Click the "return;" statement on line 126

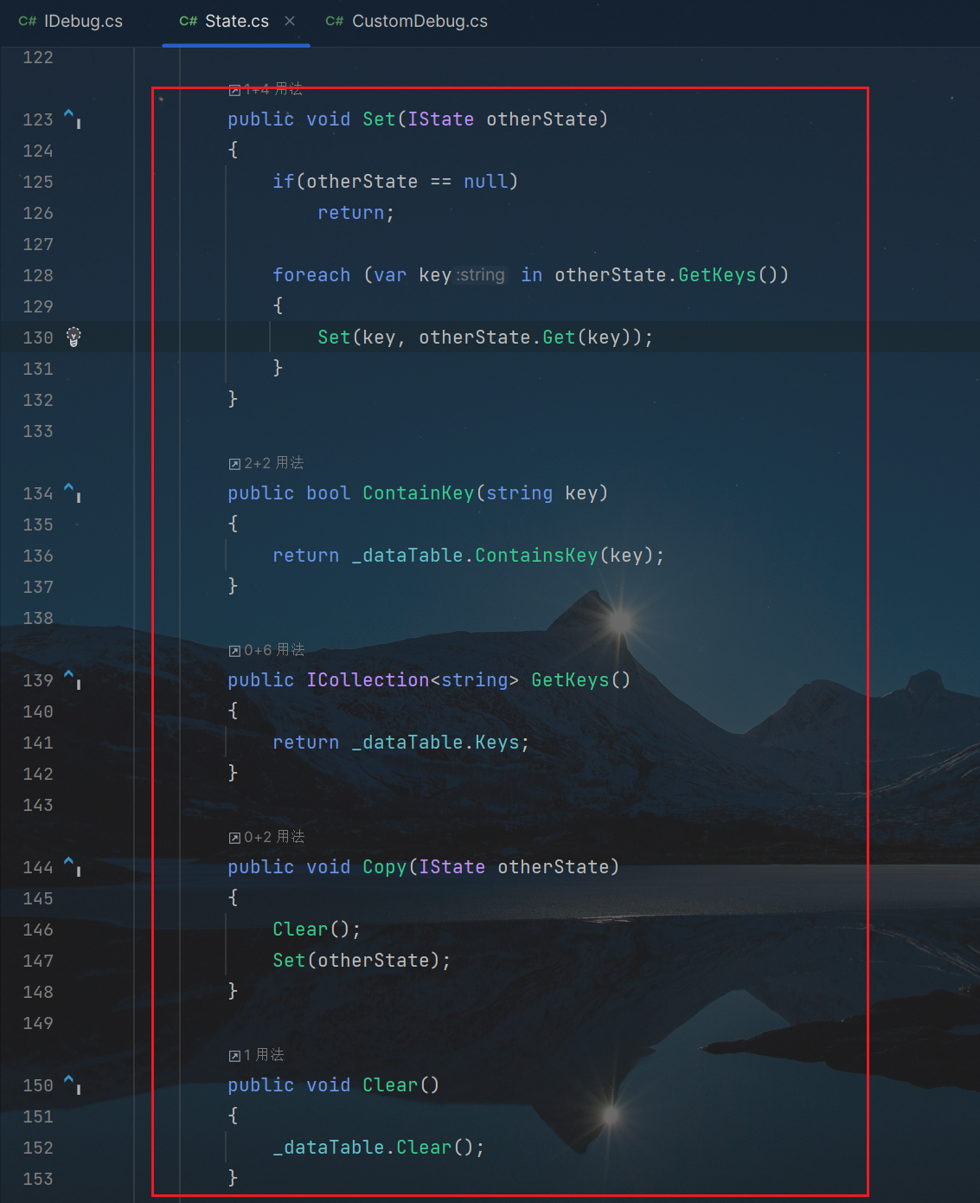(356, 212)
